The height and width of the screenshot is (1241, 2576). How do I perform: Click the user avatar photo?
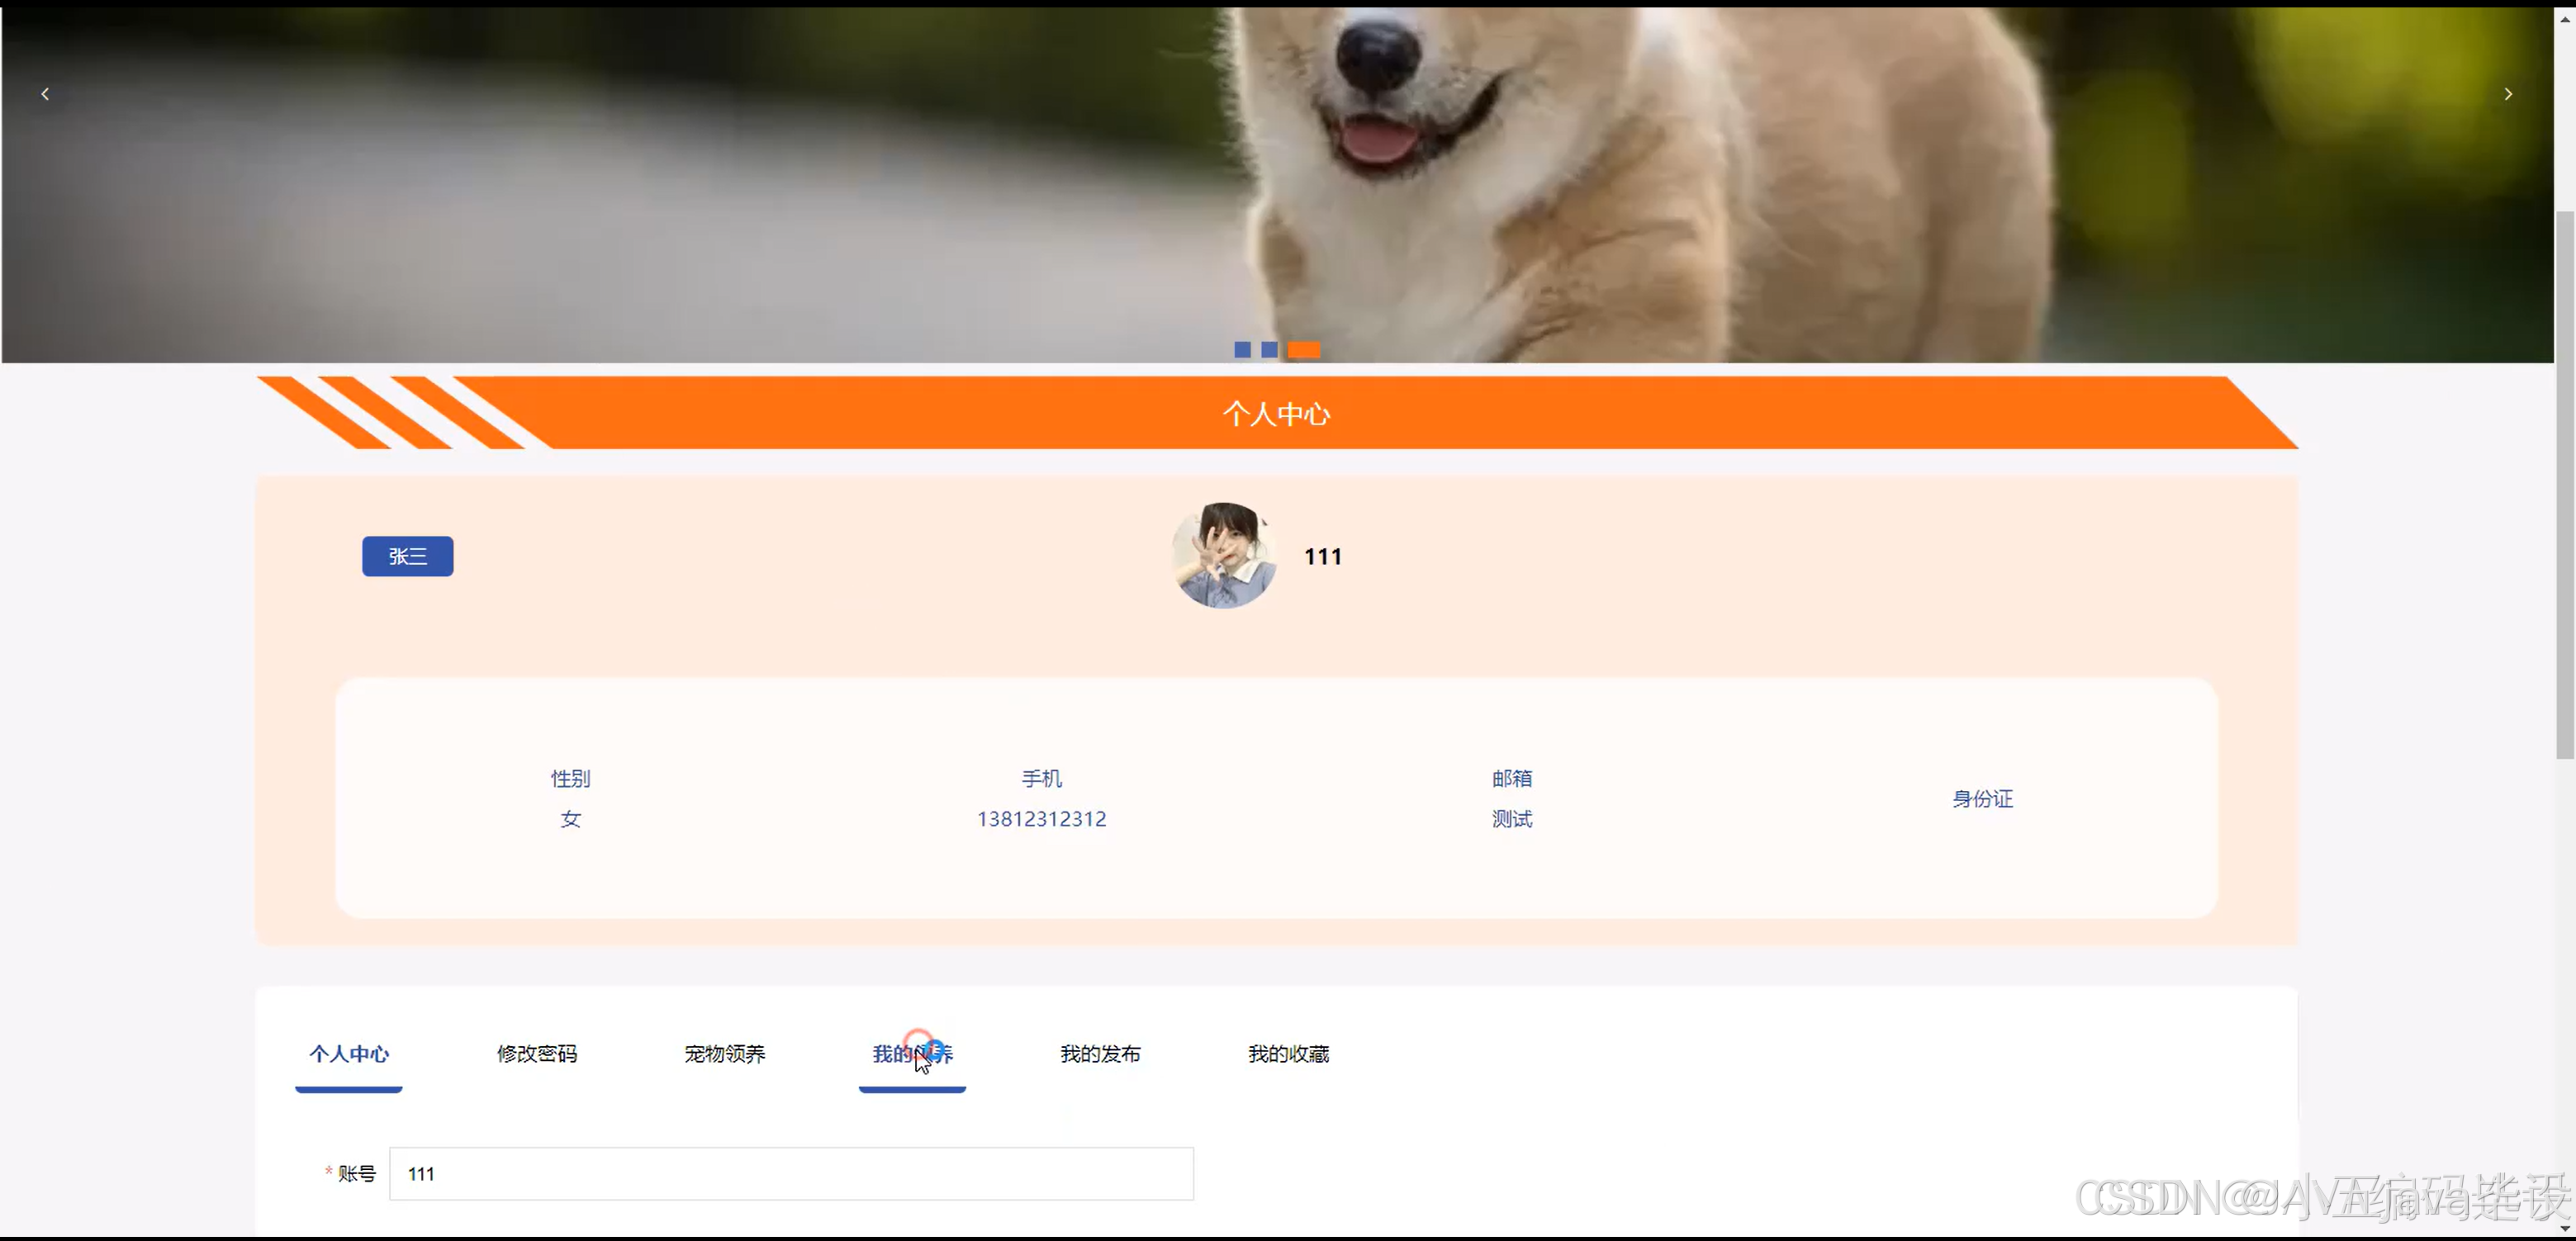(1223, 556)
